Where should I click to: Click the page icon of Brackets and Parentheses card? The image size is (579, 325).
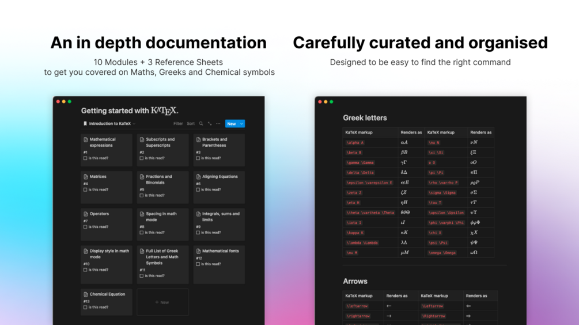click(x=198, y=140)
